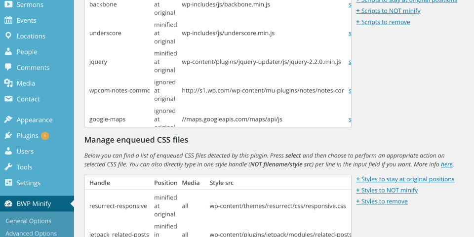The image size is (474, 237).
Task: Click the Users icon
Action: [8, 151]
